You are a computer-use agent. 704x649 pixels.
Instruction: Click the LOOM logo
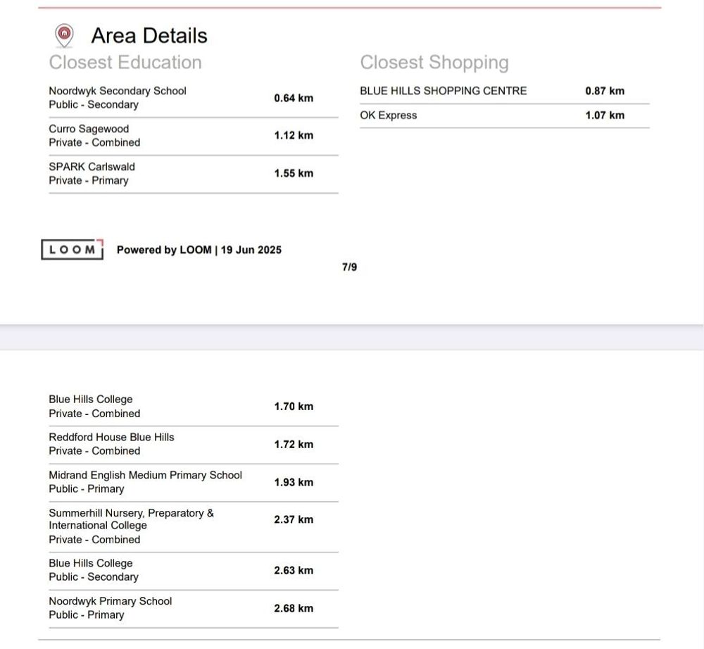pyautogui.click(x=73, y=249)
